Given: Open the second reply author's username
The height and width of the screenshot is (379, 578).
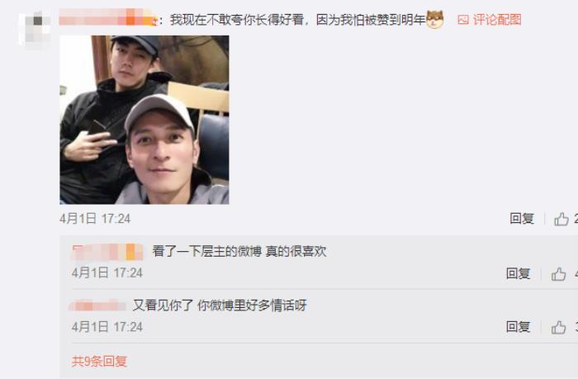Looking at the screenshot, I should 97,306.
